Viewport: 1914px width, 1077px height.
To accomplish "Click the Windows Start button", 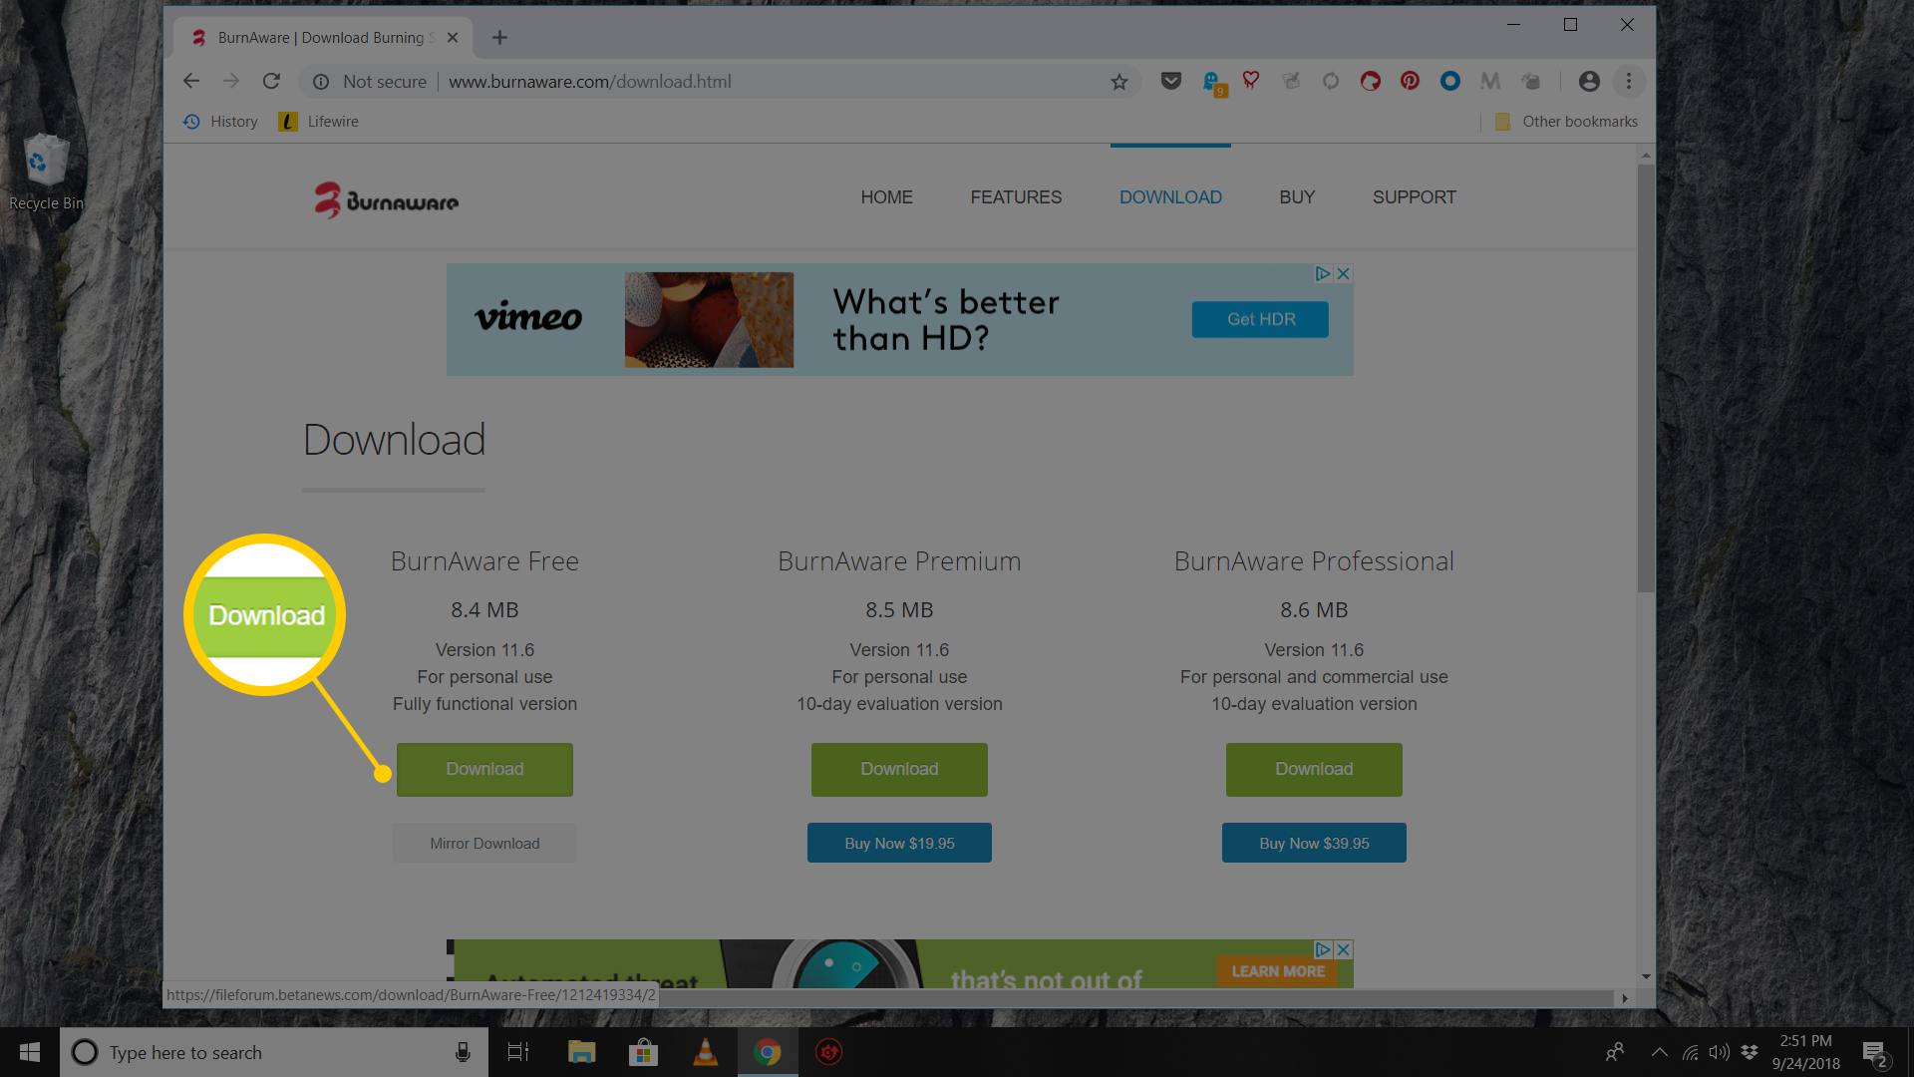I will tap(29, 1052).
